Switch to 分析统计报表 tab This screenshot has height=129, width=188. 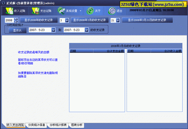coord(58,125)
